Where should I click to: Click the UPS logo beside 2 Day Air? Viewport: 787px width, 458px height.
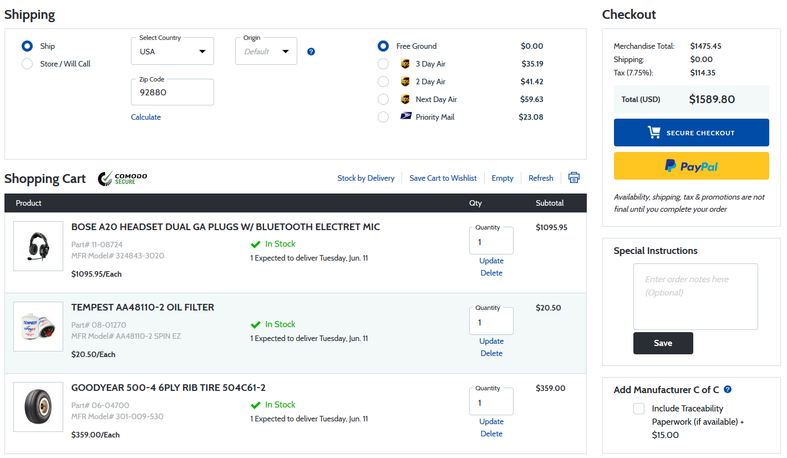coord(405,82)
